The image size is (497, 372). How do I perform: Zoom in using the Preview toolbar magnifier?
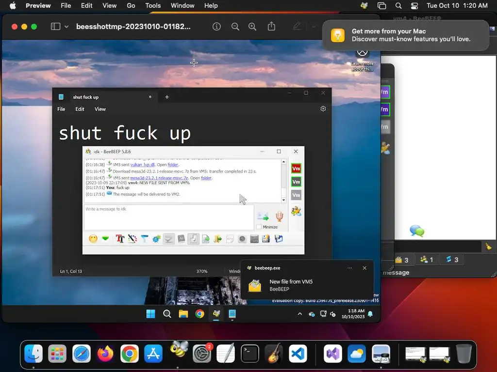[x=252, y=27]
